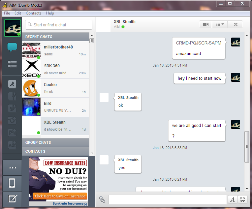Select the chat bubble icon in sidebar

(x=12, y=47)
